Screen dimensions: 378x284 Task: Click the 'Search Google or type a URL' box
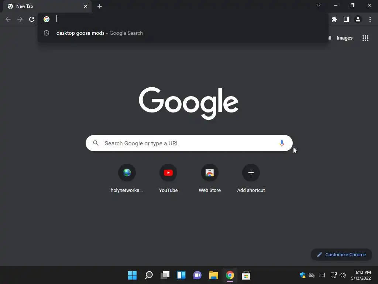pos(189,143)
